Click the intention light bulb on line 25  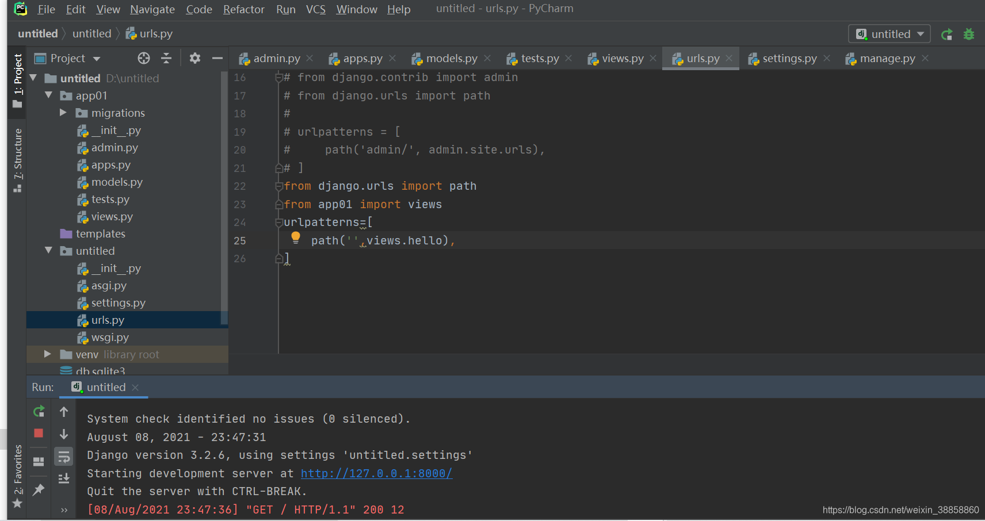pos(296,237)
